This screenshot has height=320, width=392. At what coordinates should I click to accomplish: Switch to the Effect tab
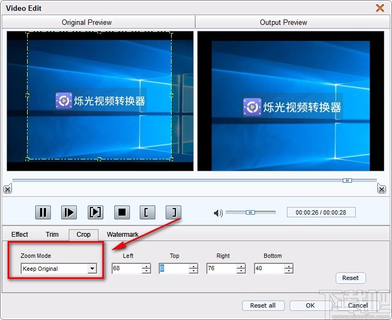tap(19, 235)
